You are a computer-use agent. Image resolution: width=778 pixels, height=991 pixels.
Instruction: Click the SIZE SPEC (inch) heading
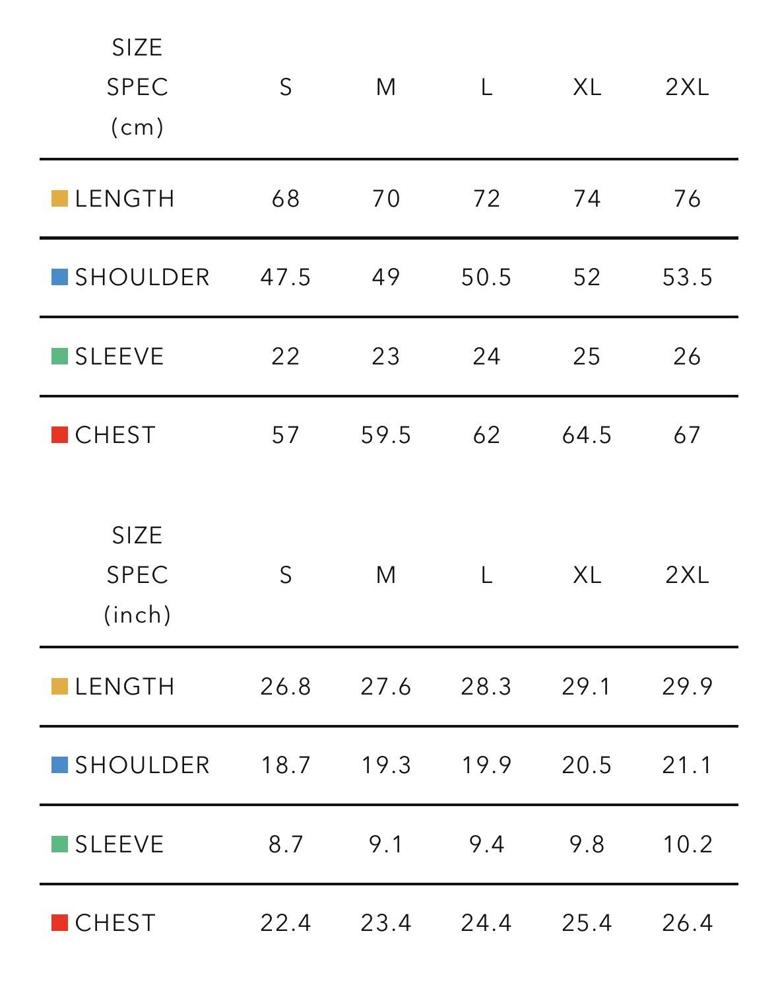[x=137, y=575]
